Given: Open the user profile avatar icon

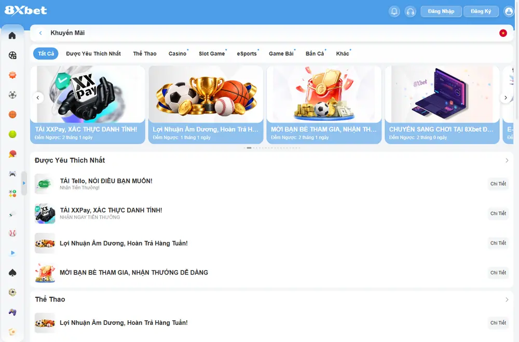Looking at the screenshot, I should point(509,11).
